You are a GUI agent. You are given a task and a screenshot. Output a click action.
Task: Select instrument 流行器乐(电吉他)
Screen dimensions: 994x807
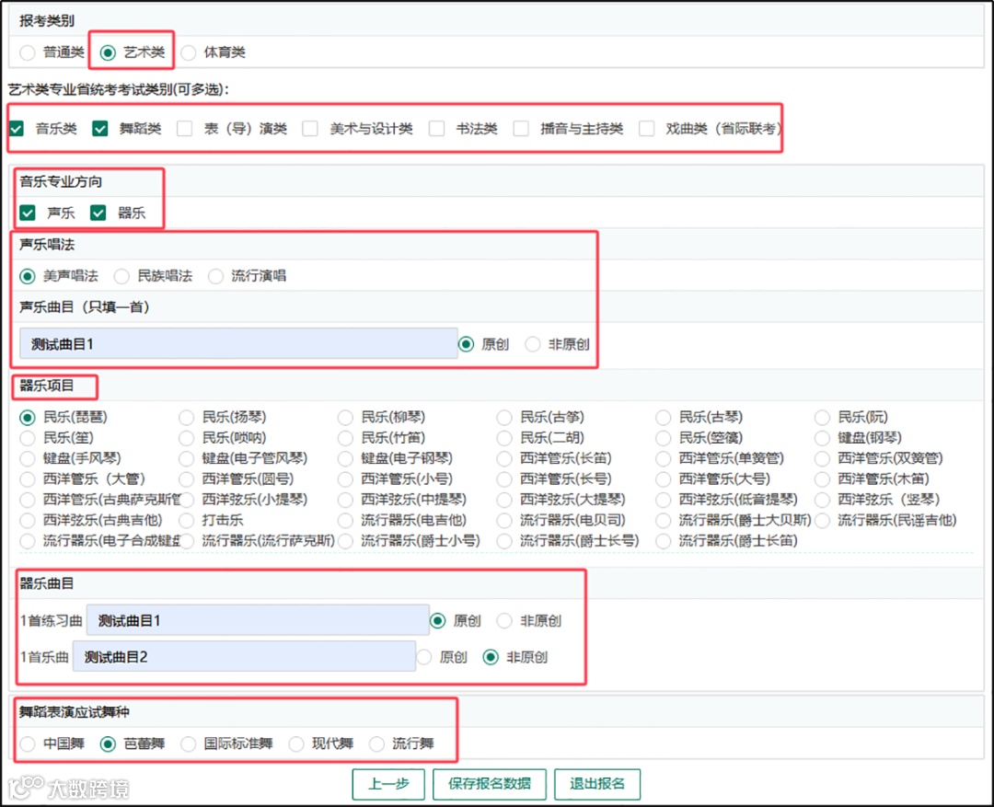coord(345,521)
